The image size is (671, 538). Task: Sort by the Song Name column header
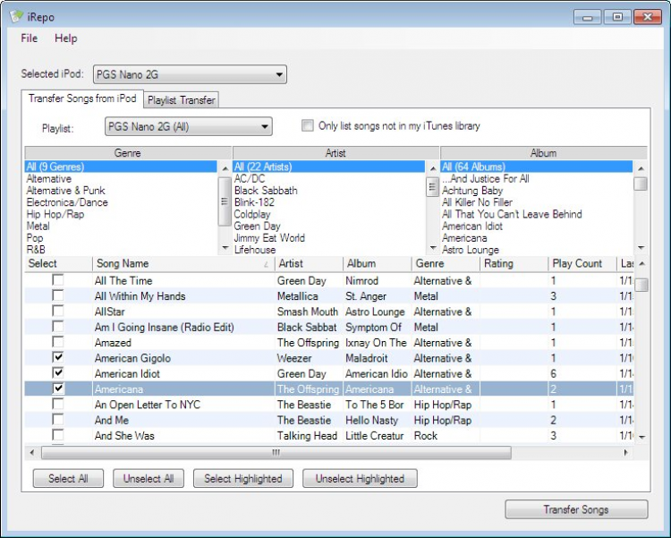pos(183,263)
